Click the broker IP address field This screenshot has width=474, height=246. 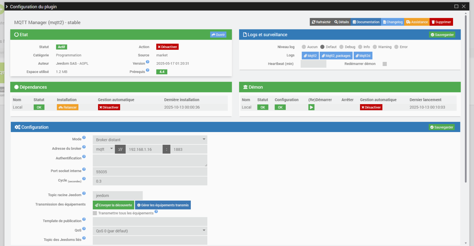click(x=144, y=149)
